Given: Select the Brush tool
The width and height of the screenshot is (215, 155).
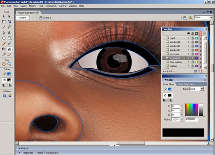Looking at the screenshot, I should point(9,44).
